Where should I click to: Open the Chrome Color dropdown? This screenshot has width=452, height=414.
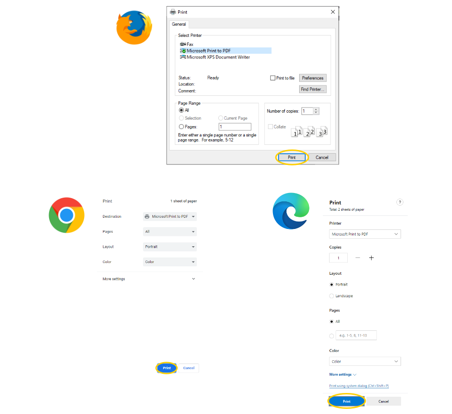(170, 262)
